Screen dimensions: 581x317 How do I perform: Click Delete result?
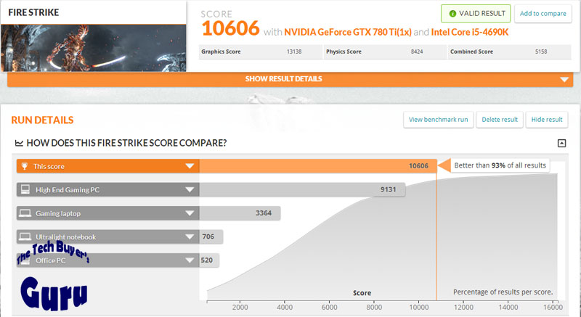pyautogui.click(x=500, y=120)
